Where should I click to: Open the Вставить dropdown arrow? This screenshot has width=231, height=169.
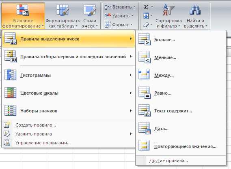(x=135, y=7)
